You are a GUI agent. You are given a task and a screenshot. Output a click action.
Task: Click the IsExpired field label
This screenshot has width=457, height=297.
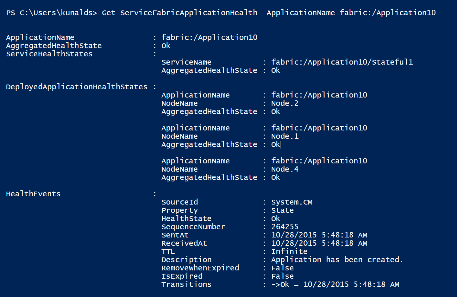(x=182, y=276)
